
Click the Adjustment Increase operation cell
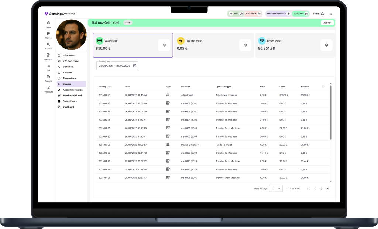[226, 95]
